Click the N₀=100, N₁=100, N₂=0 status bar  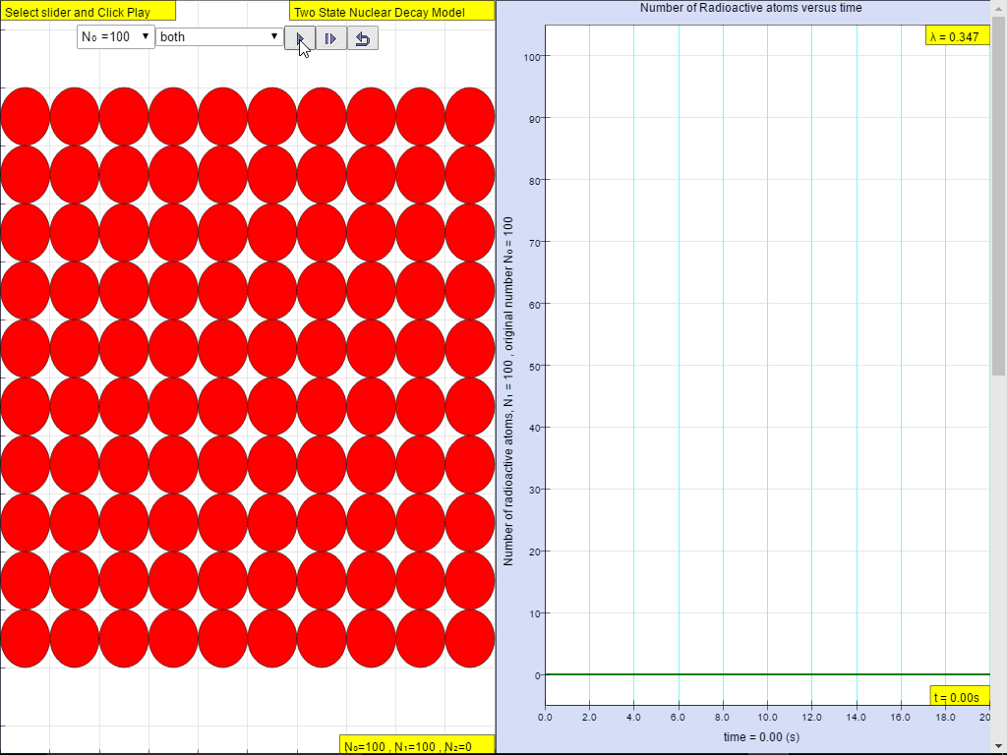(x=416, y=746)
